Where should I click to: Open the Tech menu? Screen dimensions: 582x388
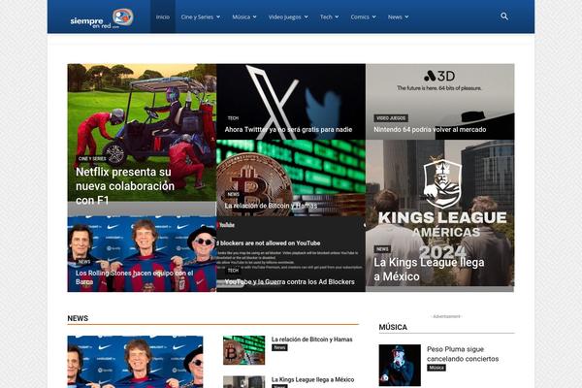(329, 16)
